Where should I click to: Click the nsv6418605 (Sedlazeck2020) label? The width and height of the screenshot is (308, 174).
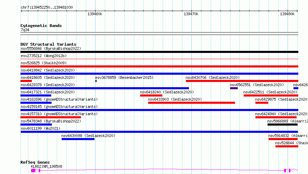48,77
